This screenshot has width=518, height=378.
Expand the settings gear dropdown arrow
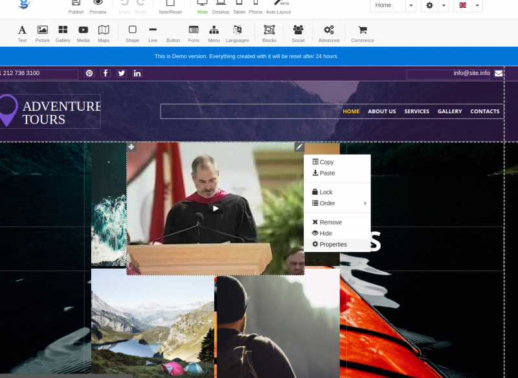click(x=444, y=5)
